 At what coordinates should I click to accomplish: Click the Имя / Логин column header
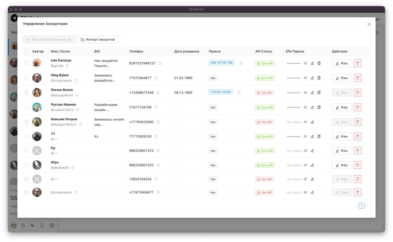point(60,51)
